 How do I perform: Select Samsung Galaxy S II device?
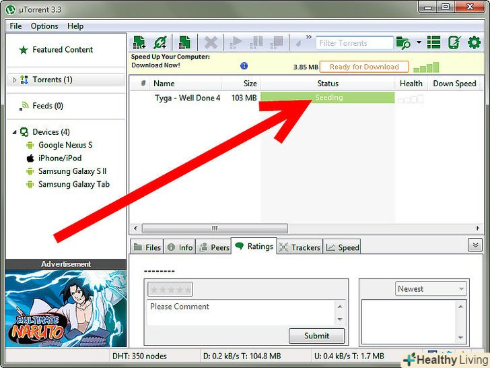tap(72, 171)
